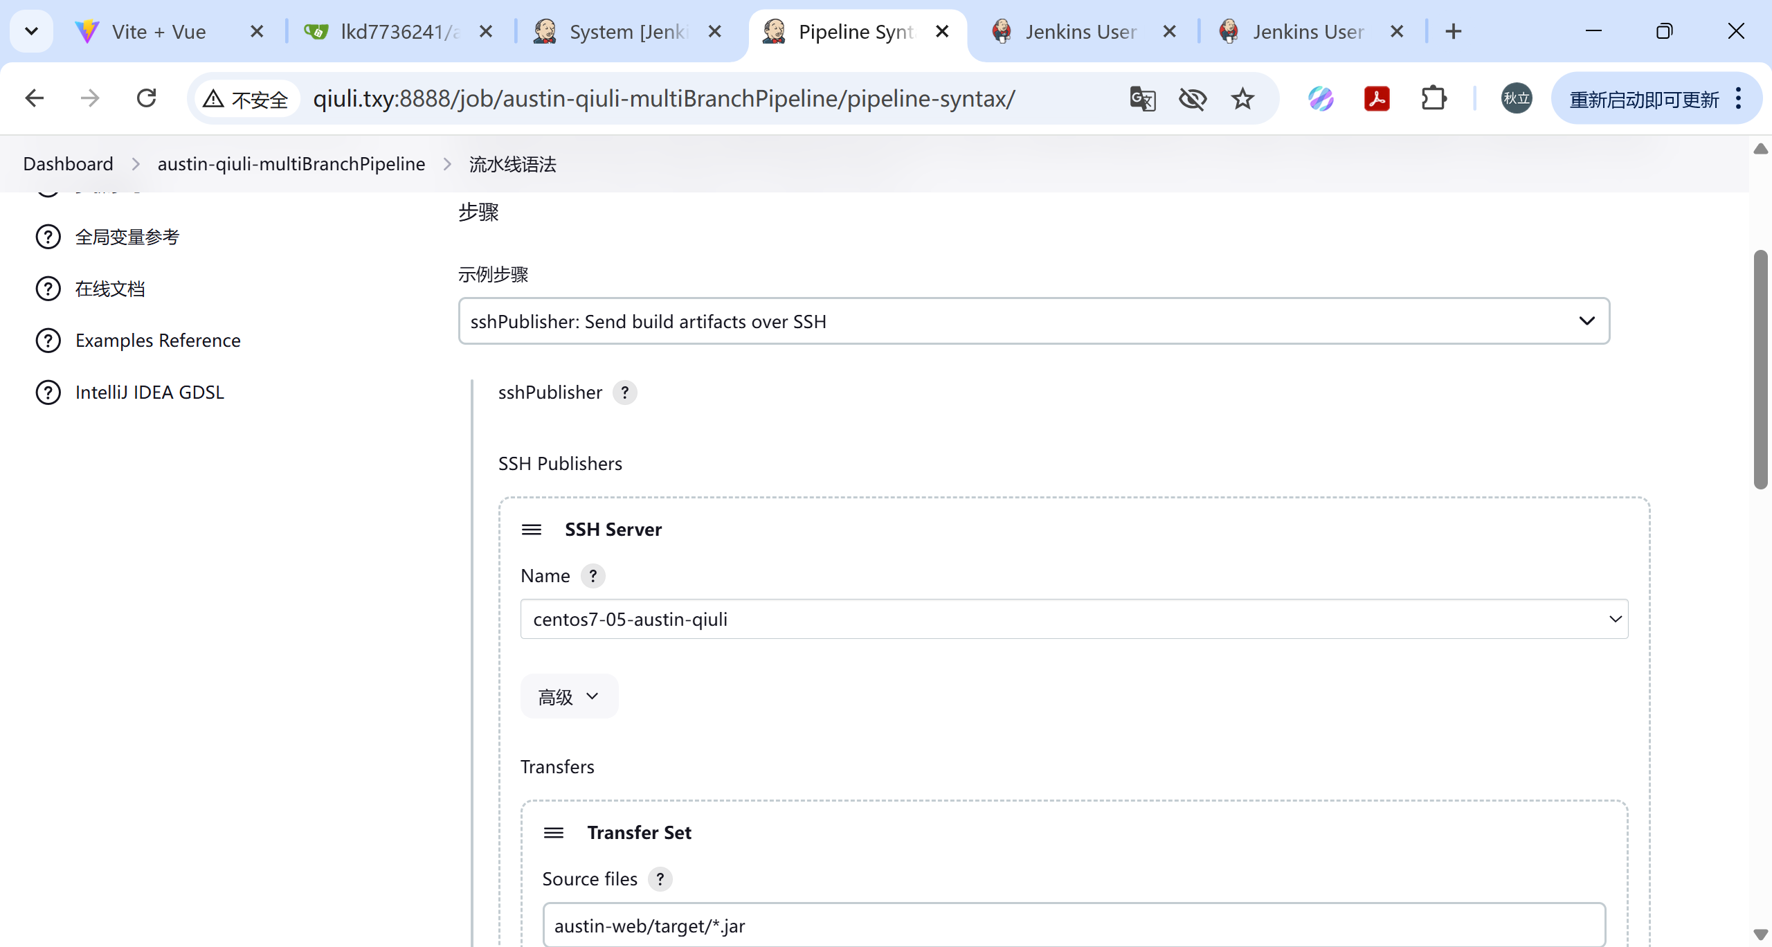Click the SSH Server drag handle icon
1772x947 pixels.
pyautogui.click(x=531, y=530)
